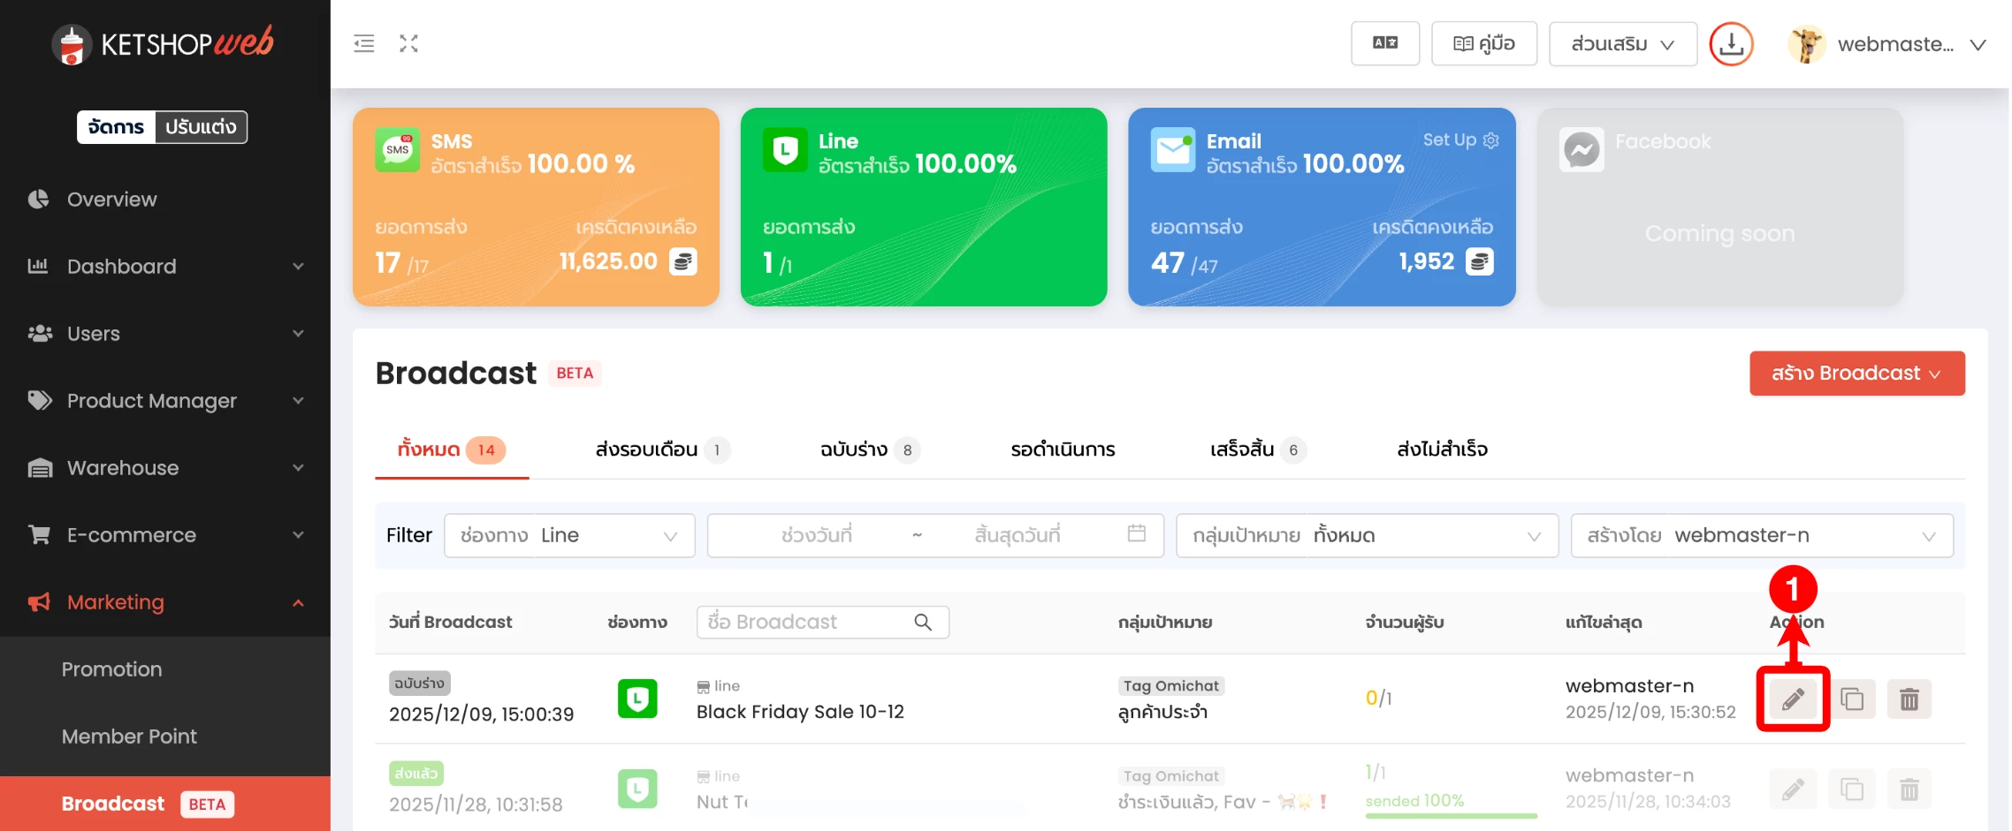The height and width of the screenshot is (831, 2012).
Task: Delete the Black Friday Sale broadcast
Action: point(1909,699)
